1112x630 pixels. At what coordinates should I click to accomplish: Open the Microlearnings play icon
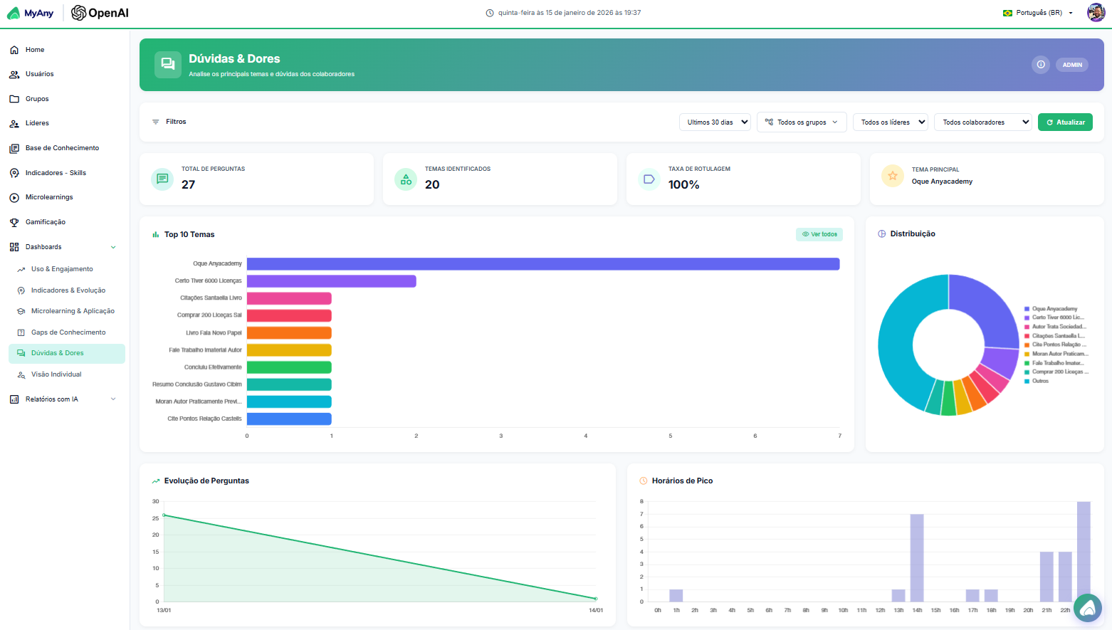13,197
